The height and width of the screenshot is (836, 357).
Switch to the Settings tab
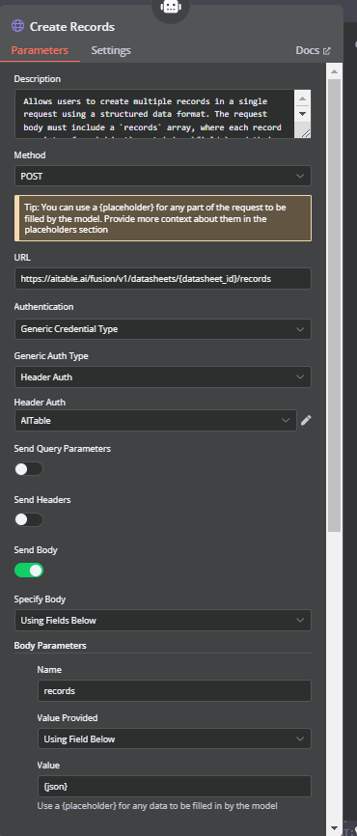pos(111,50)
